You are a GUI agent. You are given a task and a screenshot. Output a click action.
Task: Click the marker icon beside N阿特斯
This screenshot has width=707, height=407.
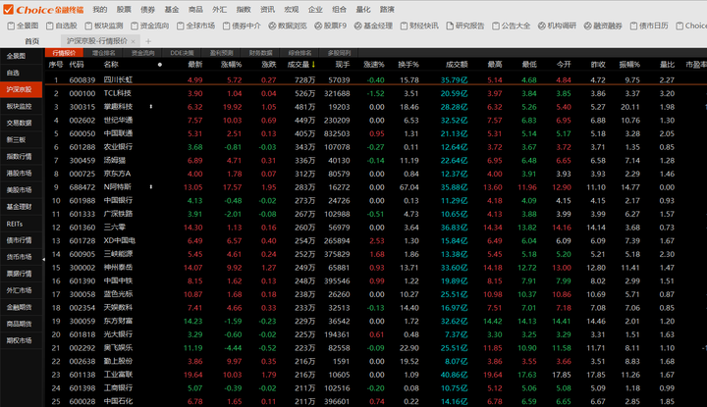pyautogui.click(x=151, y=187)
